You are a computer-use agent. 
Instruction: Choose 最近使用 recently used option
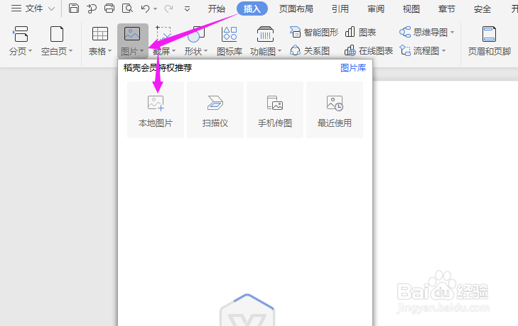335,110
